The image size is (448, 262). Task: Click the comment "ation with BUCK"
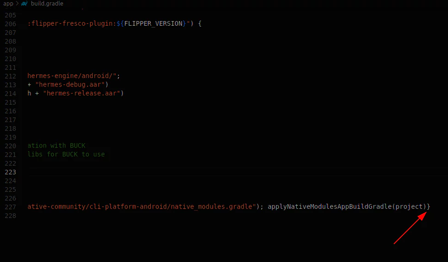[x=56, y=145]
